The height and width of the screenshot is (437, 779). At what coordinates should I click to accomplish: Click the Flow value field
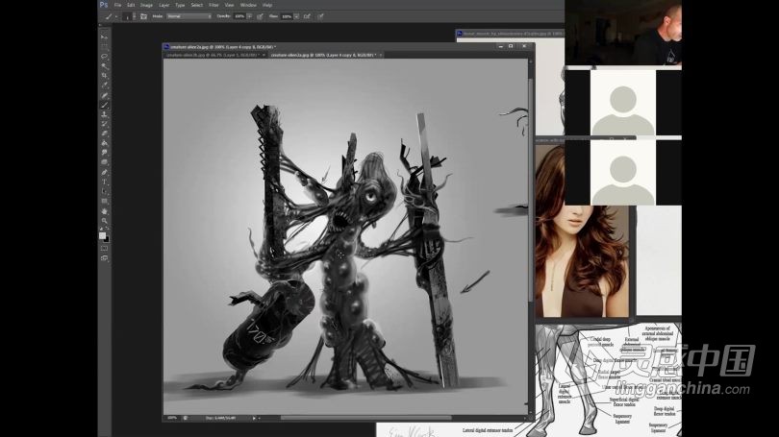click(287, 16)
